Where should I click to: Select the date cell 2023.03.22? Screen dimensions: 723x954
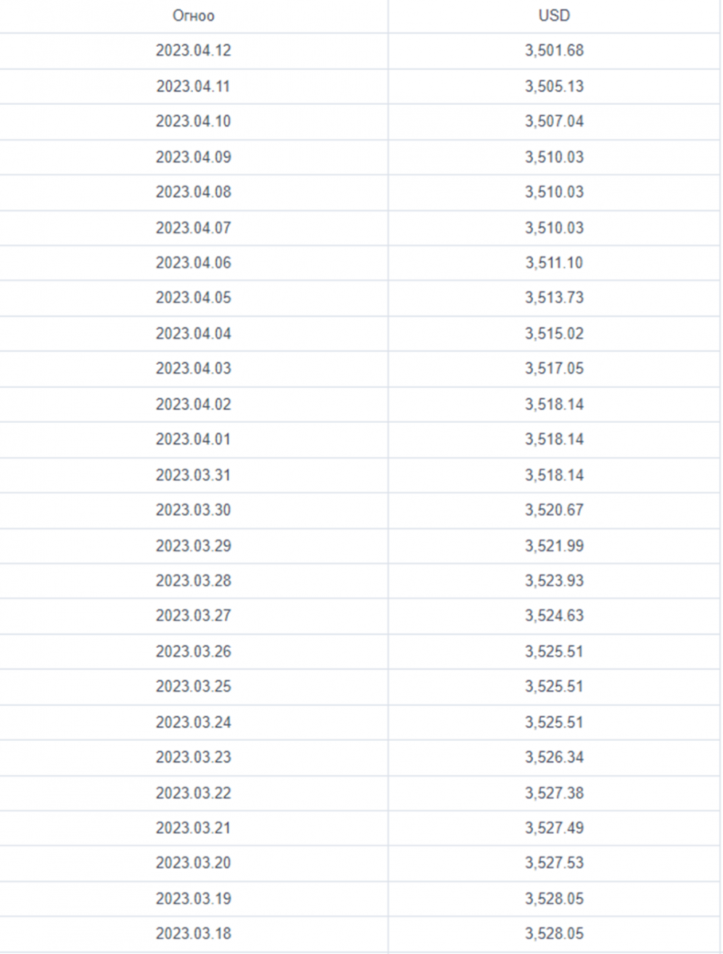click(x=193, y=793)
